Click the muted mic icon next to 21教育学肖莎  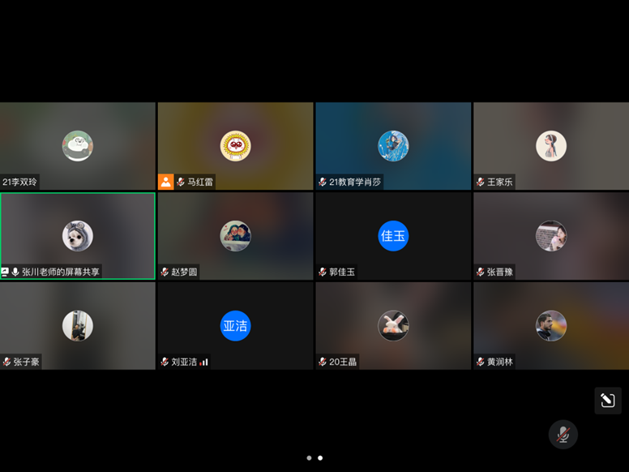click(323, 182)
